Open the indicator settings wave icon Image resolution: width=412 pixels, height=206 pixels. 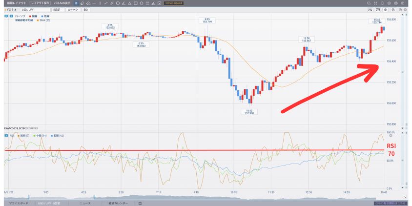(371, 10)
